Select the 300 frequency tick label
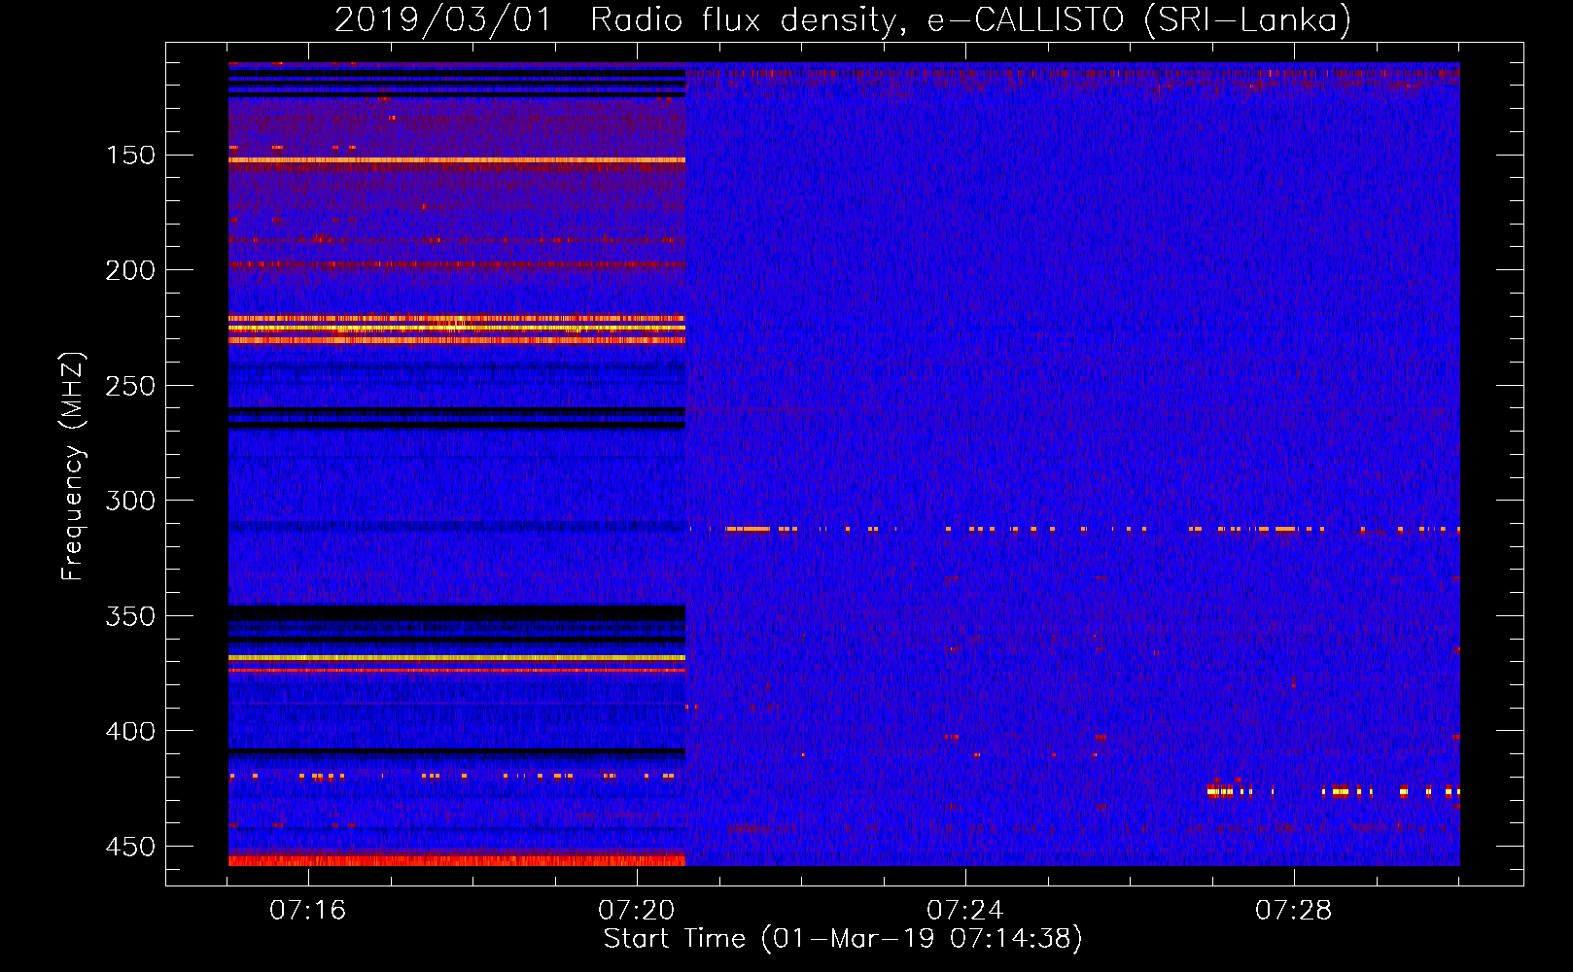The image size is (1573, 972). tap(130, 501)
